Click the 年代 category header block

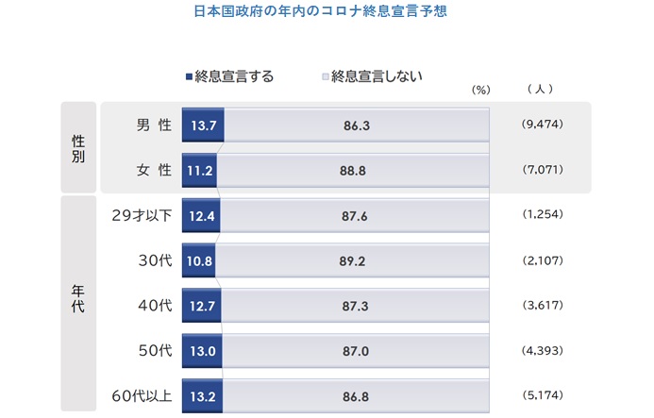pos(78,303)
